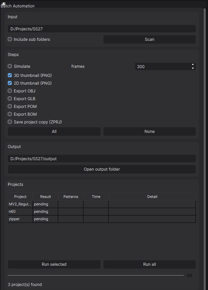
Task: Uncheck 2D thumbnail (PNG) option
Action: pyautogui.click(x=10, y=83)
